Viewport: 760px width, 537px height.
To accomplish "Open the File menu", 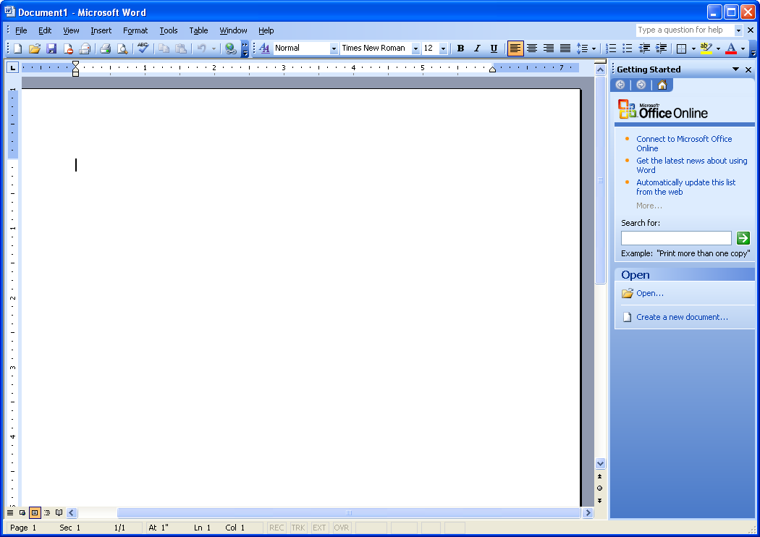I will 21,30.
